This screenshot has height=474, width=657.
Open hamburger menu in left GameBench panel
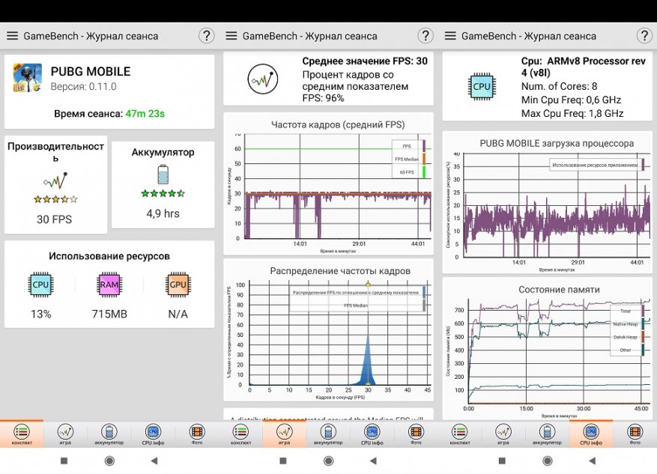(12, 36)
